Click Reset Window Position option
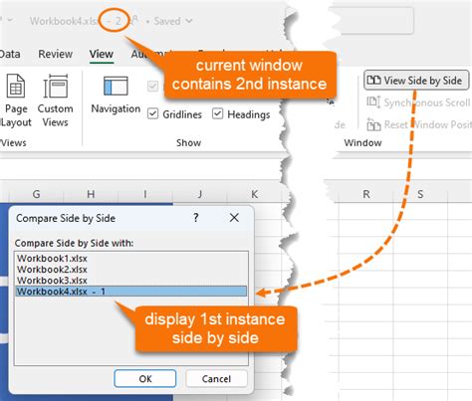The image size is (472, 401). (x=418, y=124)
